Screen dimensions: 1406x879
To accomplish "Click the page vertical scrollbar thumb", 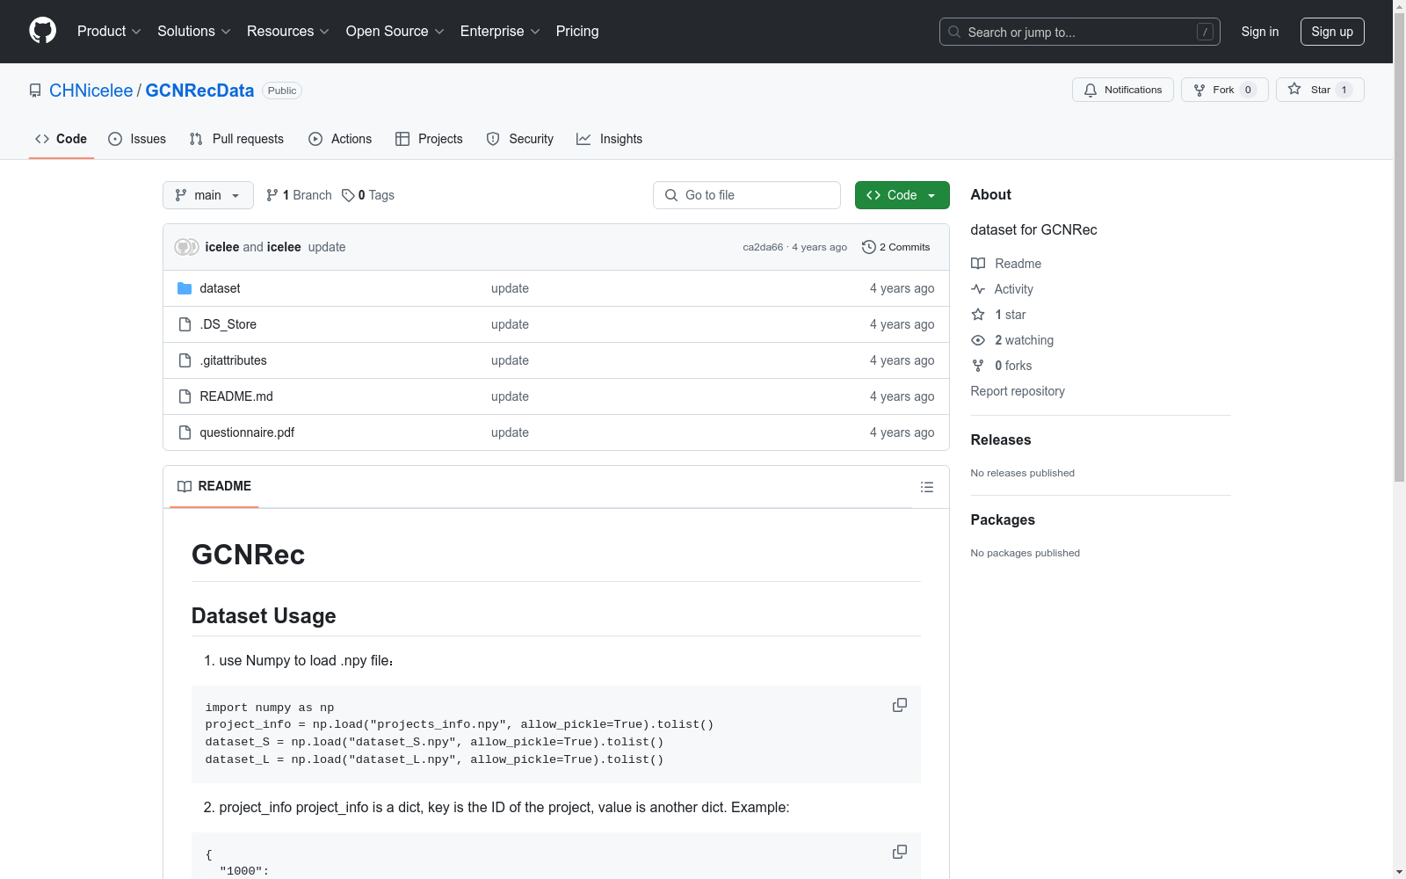I will click(1399, 246).
